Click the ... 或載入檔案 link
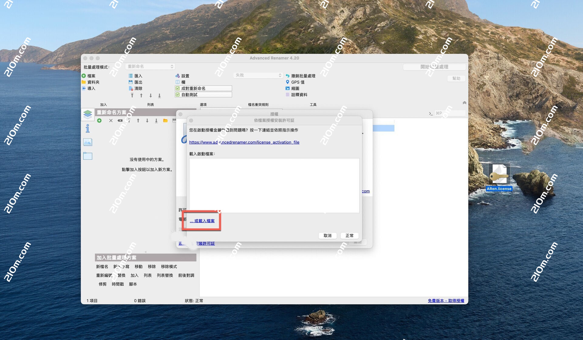Screen dimensions: 583x340 (x=202, y=221)
